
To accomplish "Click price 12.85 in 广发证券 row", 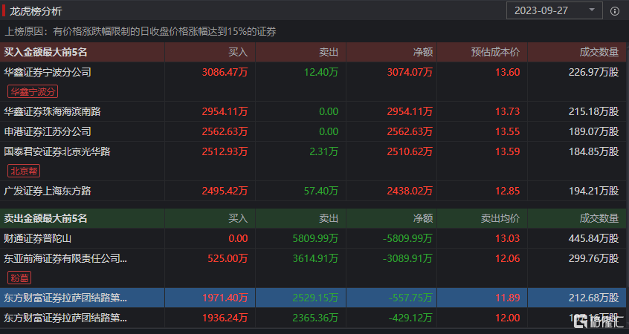I will coord(508,191).
